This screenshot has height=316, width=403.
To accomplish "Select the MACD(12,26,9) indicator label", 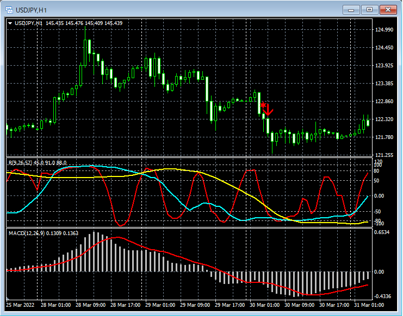I will click(x=27, y=233).
